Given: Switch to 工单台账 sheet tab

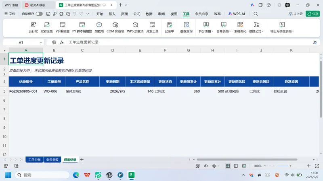Looking at the screenshot, I should pos(34,160).
